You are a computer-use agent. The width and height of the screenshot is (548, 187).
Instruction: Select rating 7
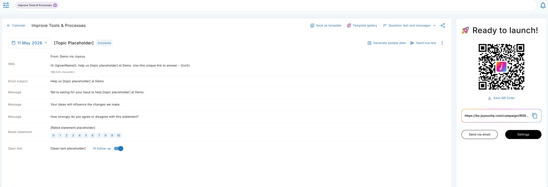(99, 135)
